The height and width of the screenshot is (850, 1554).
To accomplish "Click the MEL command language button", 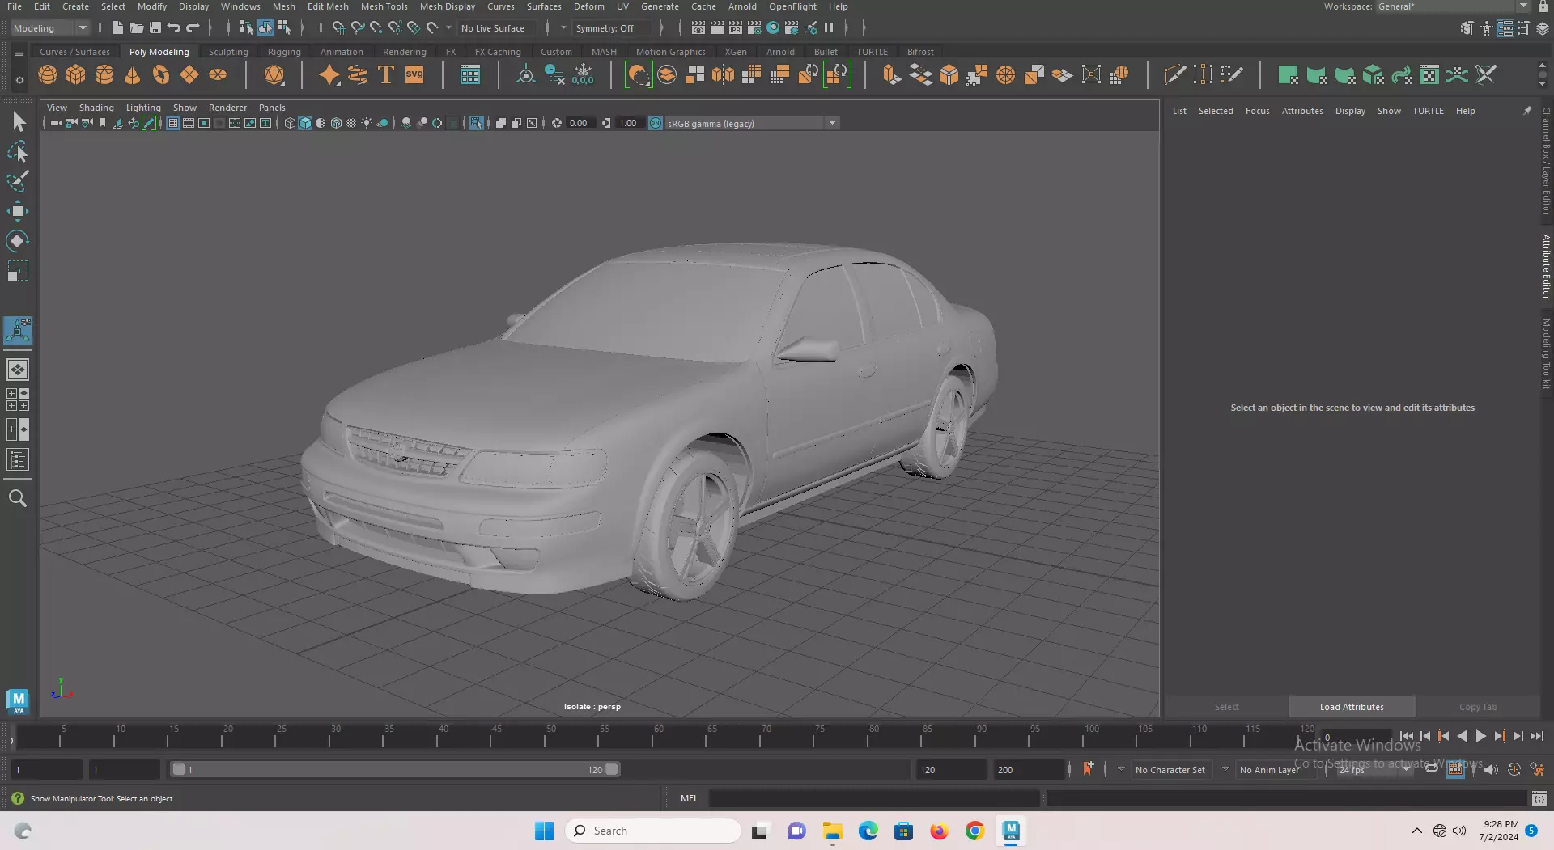I will pos(689,798).
